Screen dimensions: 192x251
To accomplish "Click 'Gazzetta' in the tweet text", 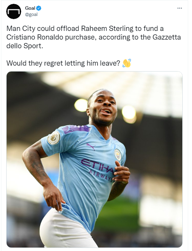I will pos(167,37).
